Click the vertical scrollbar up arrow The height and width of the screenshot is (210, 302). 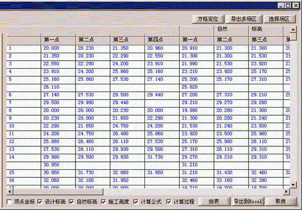[293, 30]
